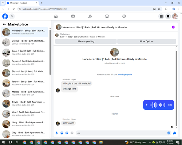
Task: Open the Kim conversation
Action: pos(24,114)
